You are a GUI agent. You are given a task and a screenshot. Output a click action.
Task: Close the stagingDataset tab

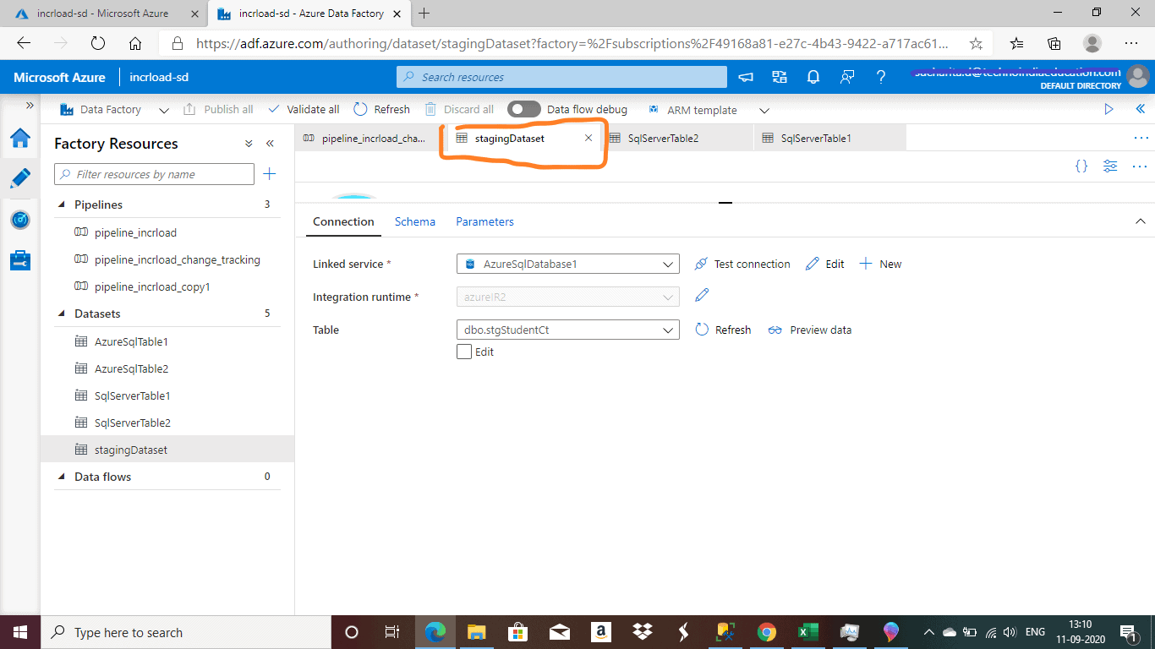588,138
